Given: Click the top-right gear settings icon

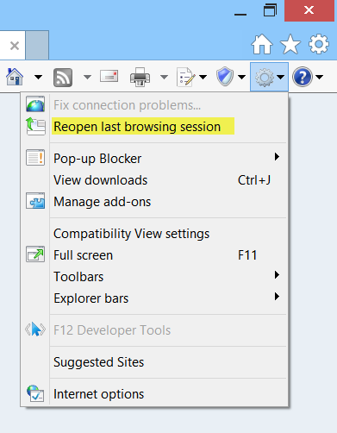Looking at the screenshot, I should [x=319, y=44].
